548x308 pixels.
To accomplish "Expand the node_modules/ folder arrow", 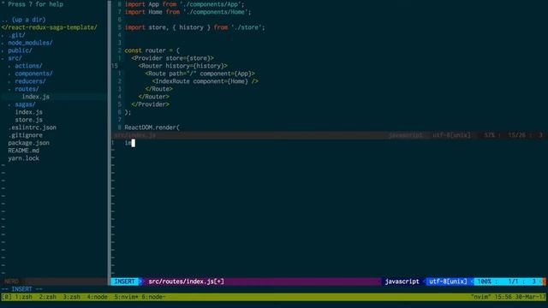I will click(3, 43).
